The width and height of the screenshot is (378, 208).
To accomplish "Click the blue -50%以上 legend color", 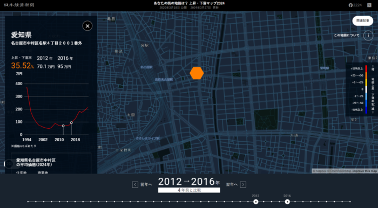I will pos(366,110).
